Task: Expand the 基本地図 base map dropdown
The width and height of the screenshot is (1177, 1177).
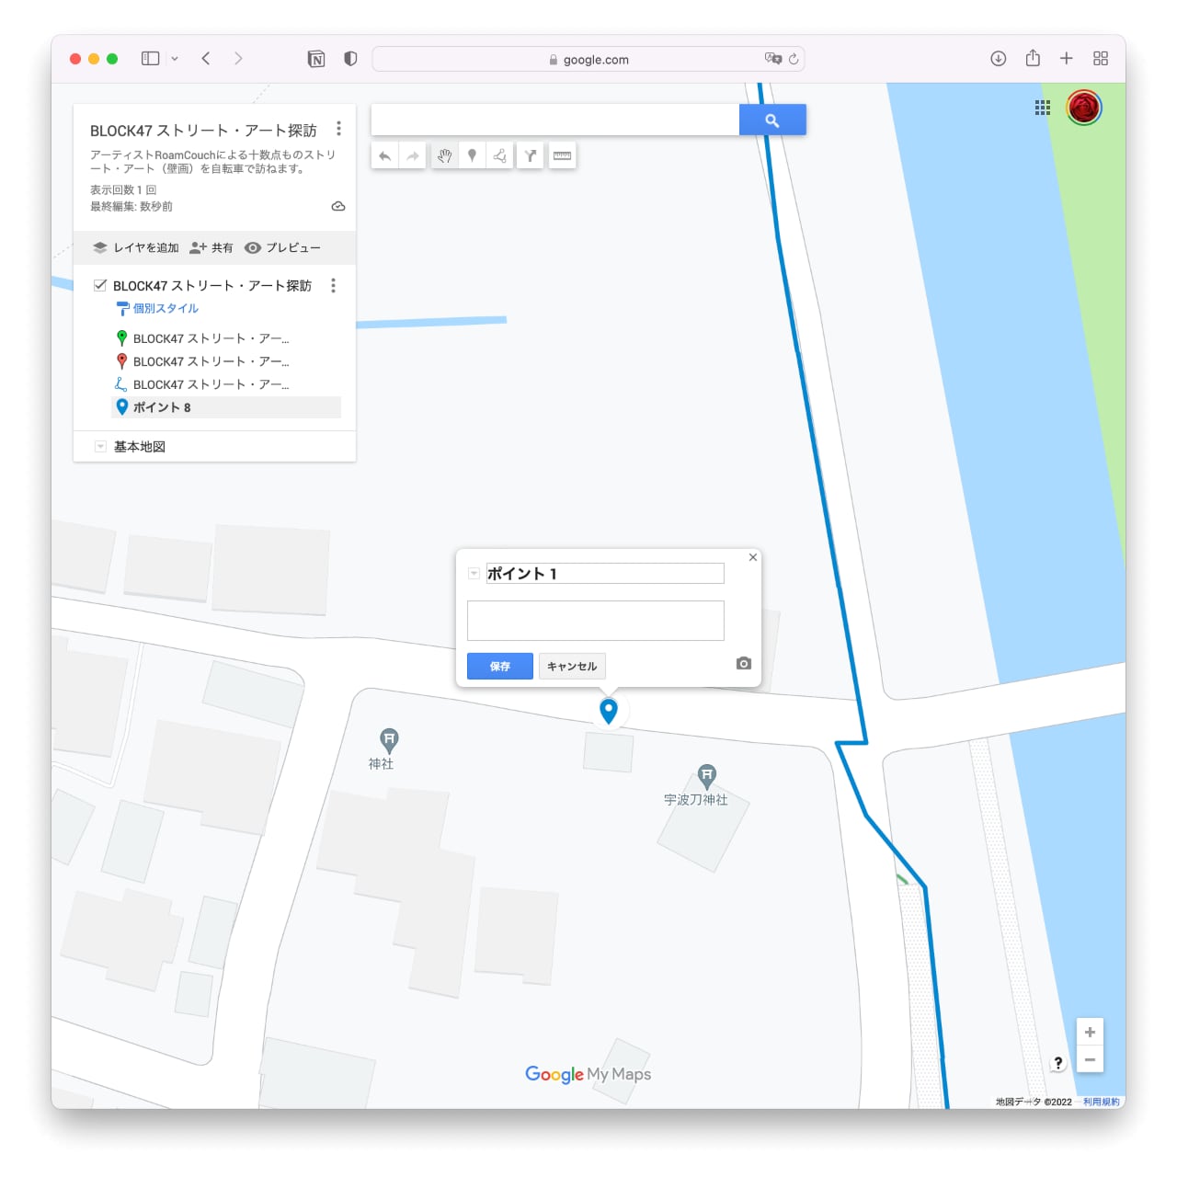Action: click(100, 447)
